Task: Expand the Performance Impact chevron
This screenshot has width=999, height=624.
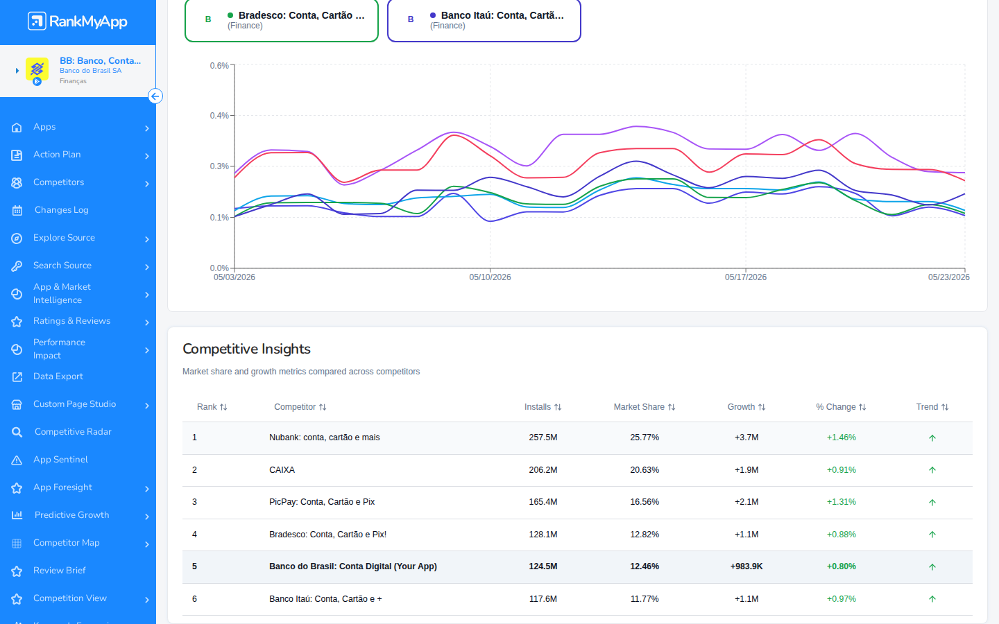Action: coord(147,350)
